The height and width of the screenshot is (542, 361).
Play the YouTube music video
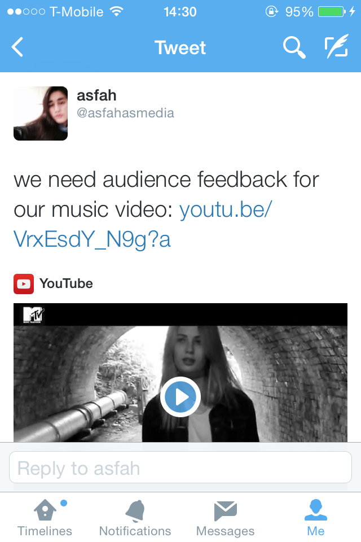(x=180, y=397)
